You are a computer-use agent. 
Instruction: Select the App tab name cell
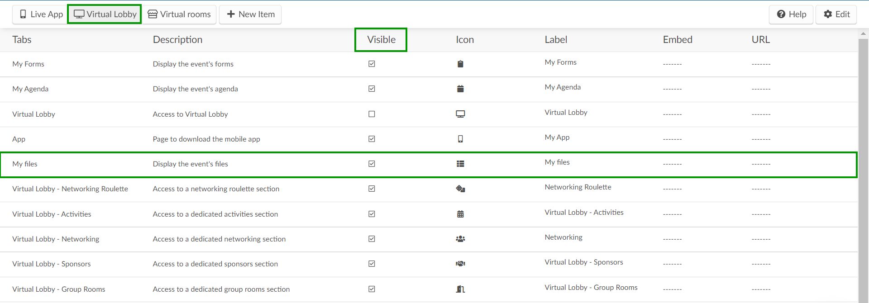pos(19,139)
